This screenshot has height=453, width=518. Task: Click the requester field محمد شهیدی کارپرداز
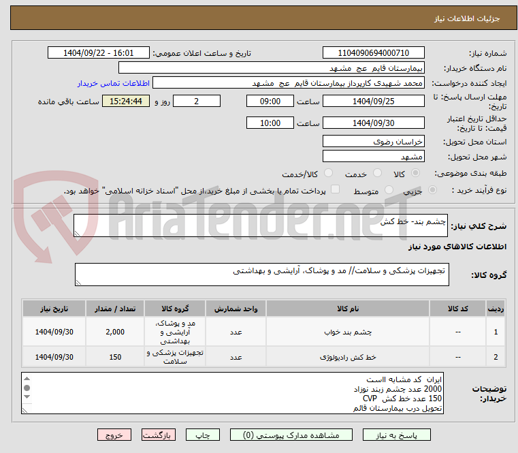pos(288,83)
